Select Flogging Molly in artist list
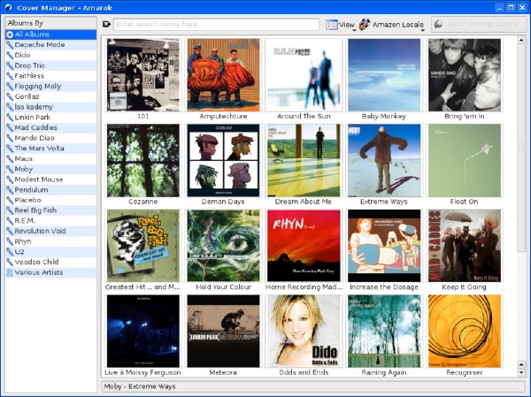 point(50,86)
